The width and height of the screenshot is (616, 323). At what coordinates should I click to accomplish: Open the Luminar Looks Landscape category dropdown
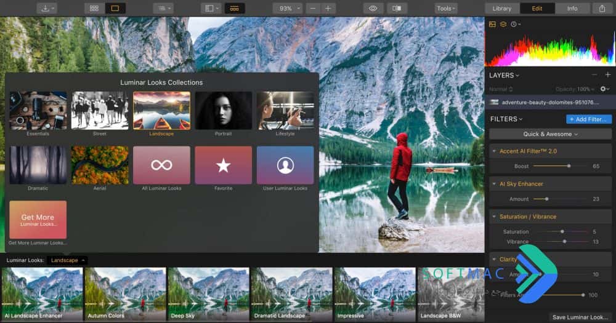pyautogui.click(x=67, y=260)
